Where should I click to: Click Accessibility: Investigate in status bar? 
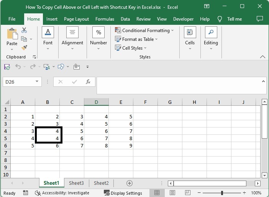click(x=62, y=193)
